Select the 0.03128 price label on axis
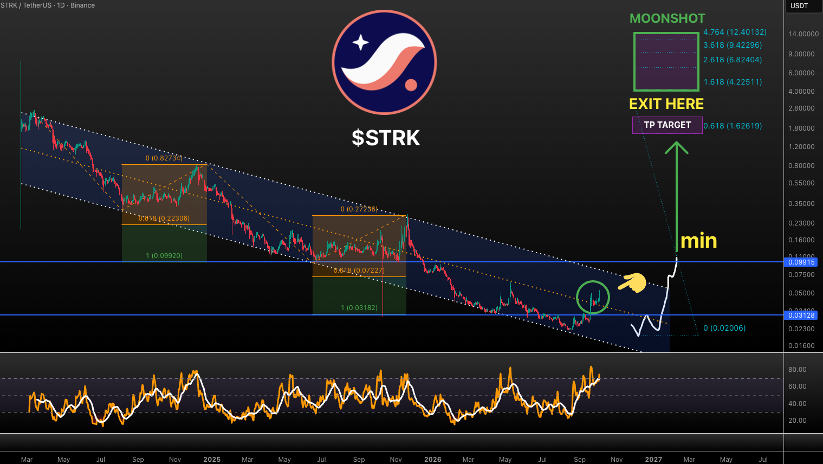Screen dimensions: 823x464 (x=802, y=315)
